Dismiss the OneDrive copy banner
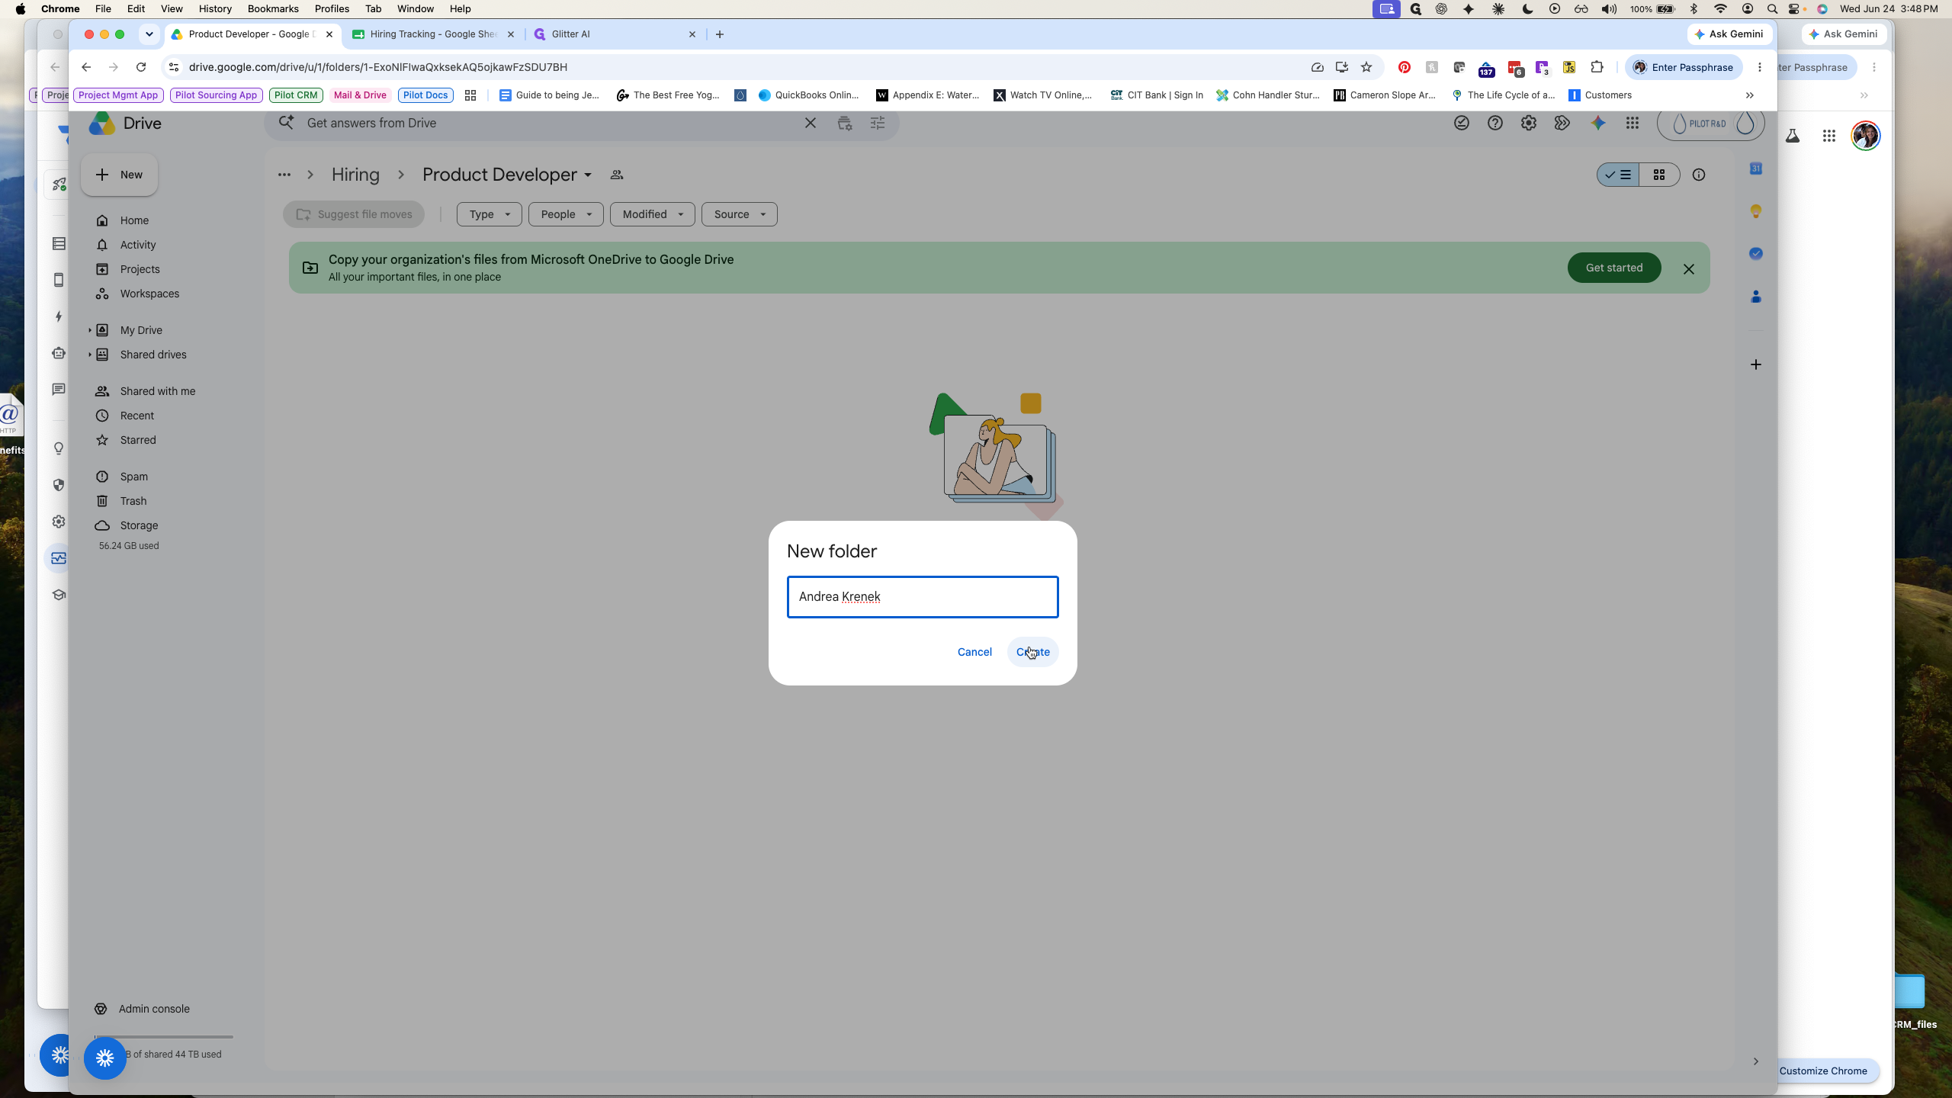The image size is (1952, 1098). [1689, 269]
